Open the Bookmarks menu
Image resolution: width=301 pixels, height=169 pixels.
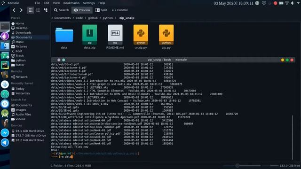click(x=71, y=3)
